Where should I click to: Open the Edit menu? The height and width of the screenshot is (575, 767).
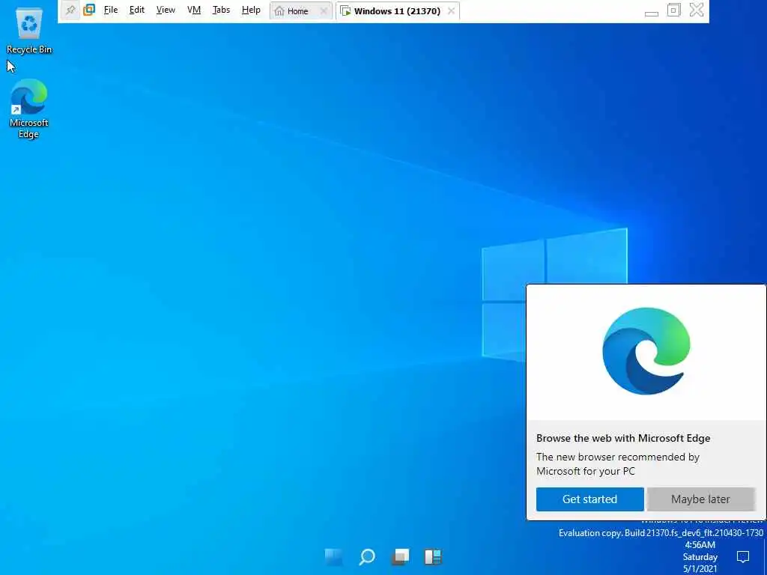pyautogui.click(x=137, y=10)
